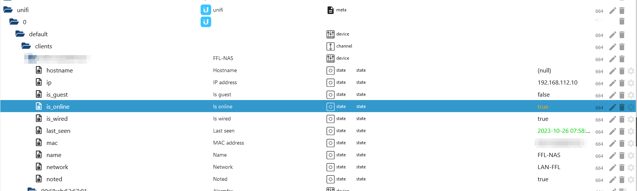Select the is_wired state row
637x191 pixels.
(x=318, y=119)
